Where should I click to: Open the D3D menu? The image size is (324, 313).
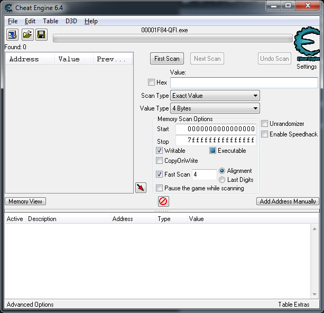[x=71, y=21]
